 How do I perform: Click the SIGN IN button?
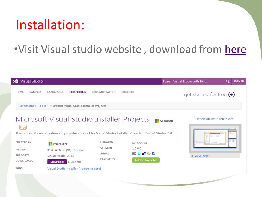[239, 82]
